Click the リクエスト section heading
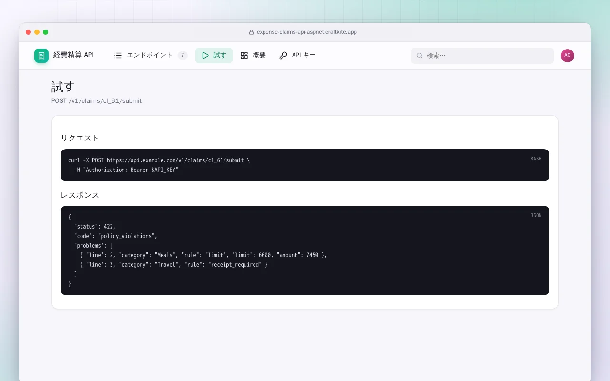This screenshot has height=381, width=610. coord(80,138)
